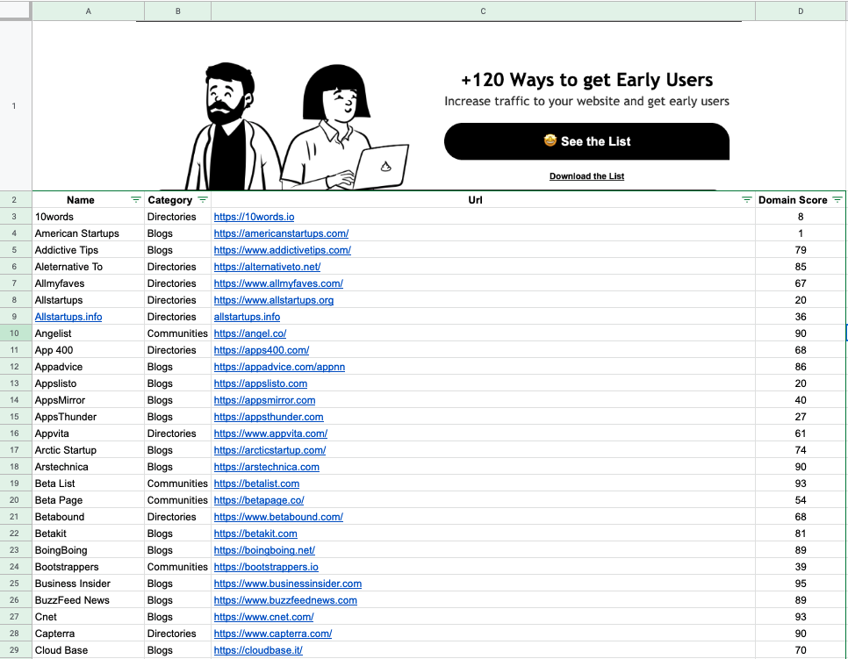Select the Capterra name cell
848x659 pixels.
(x=88, y=634)
